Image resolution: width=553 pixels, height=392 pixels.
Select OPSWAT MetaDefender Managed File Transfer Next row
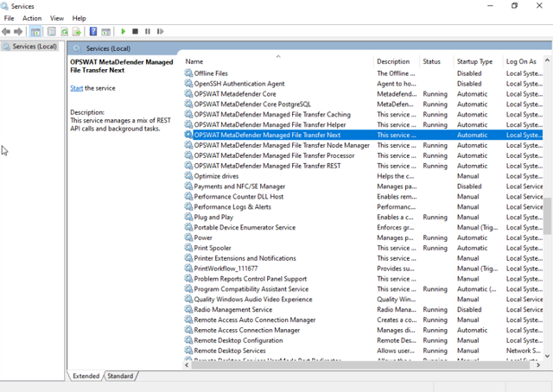(x=363, y=135)
